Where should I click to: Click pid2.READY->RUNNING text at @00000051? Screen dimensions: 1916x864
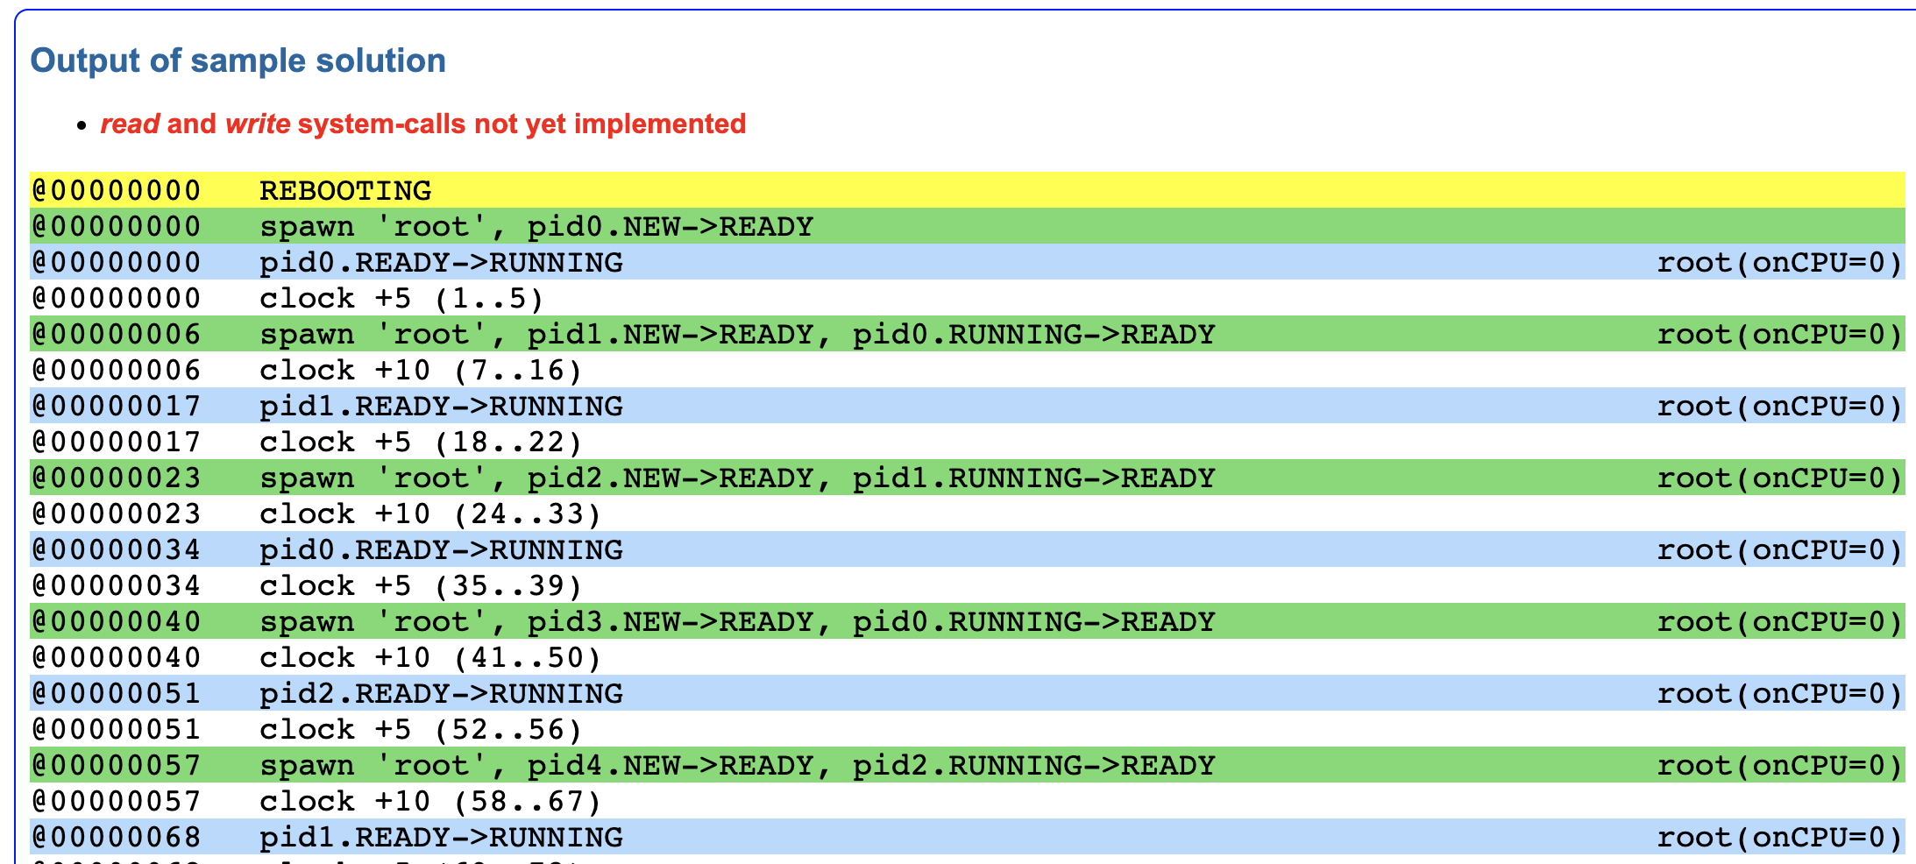(441, 694)
